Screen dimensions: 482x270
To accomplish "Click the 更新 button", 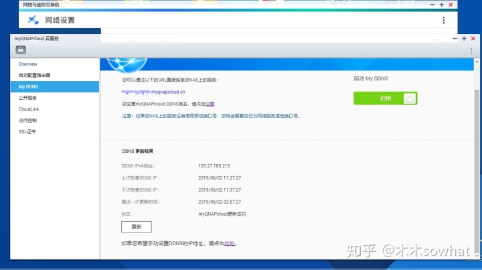I will [x=137, y=226].
